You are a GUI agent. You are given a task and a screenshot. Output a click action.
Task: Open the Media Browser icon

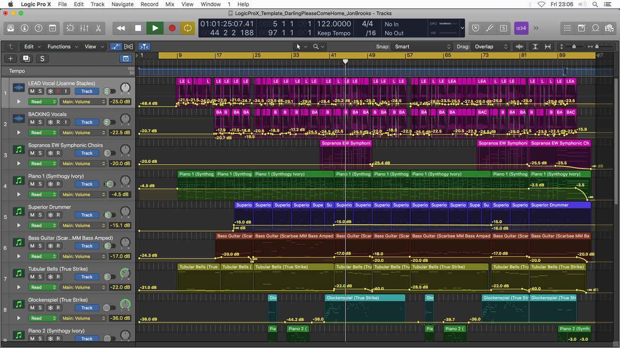[x=610, y=28]
